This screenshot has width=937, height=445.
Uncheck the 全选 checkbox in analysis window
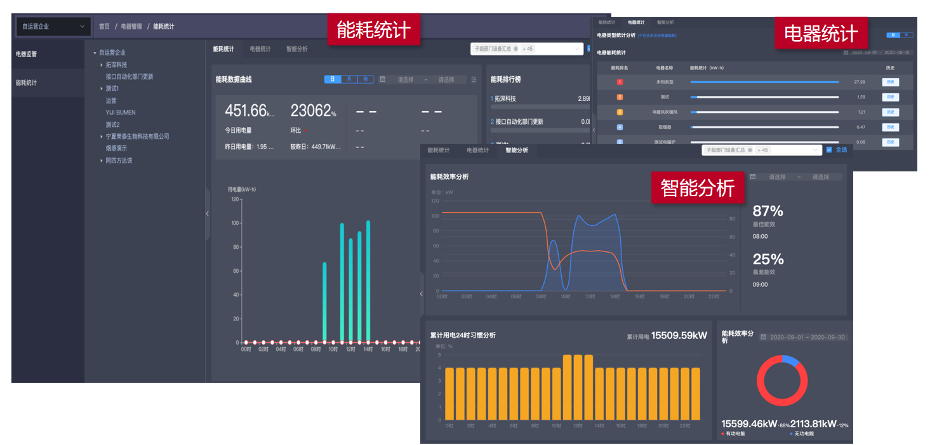[x=829, y=150]
